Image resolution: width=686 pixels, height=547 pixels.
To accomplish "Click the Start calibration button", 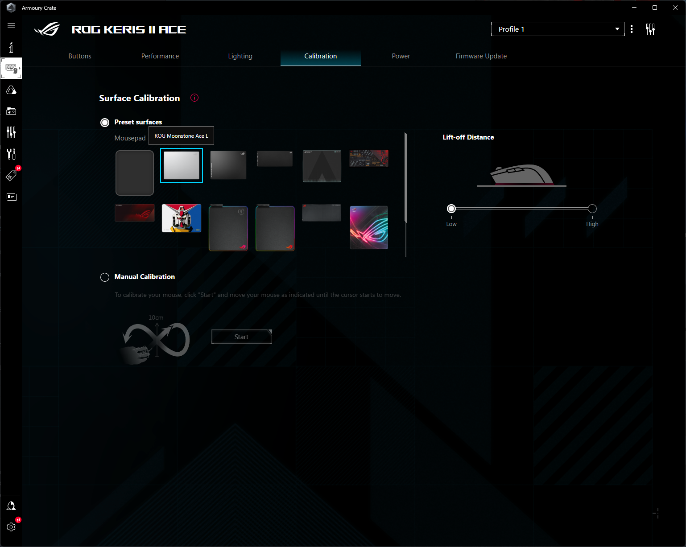I will [242, 337].
